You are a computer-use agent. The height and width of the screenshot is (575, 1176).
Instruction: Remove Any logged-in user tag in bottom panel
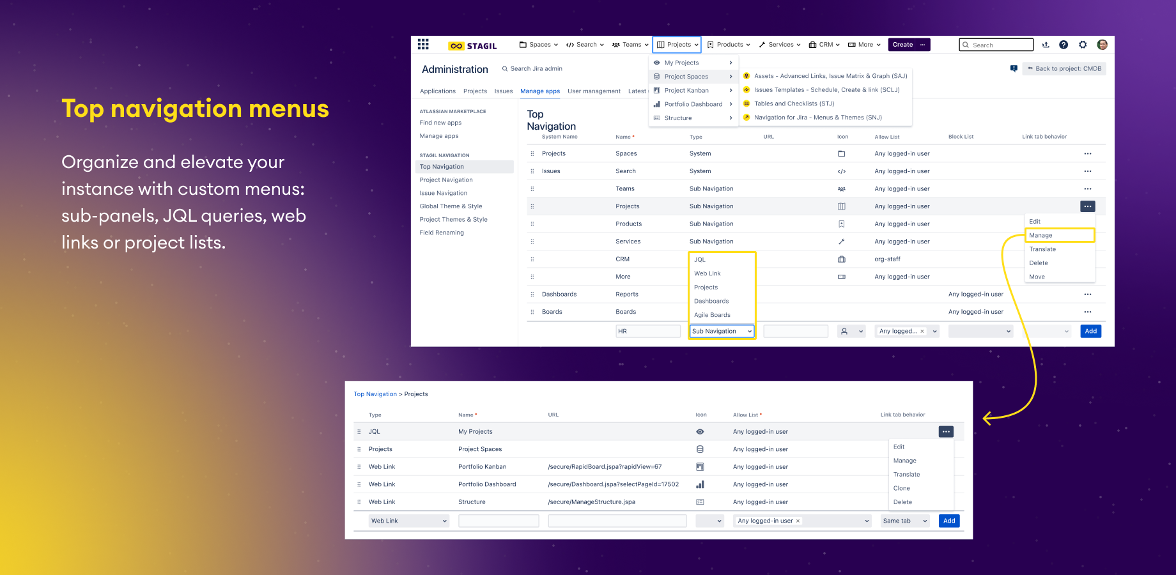[798, 521]
